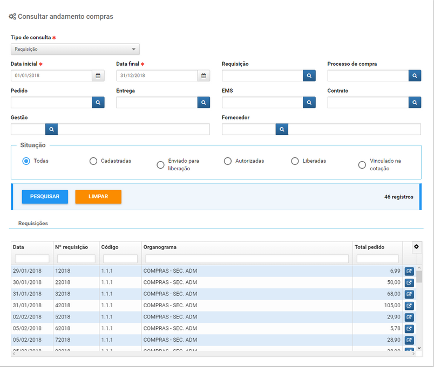Open Tipo de consulta dropdown
The image size is (434, 367).
pos(75,49)
